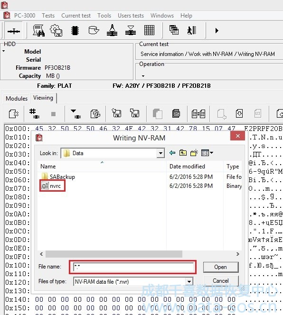Click the Firmware value PF3OB21B
283x315 pixels.
[57, 68]
